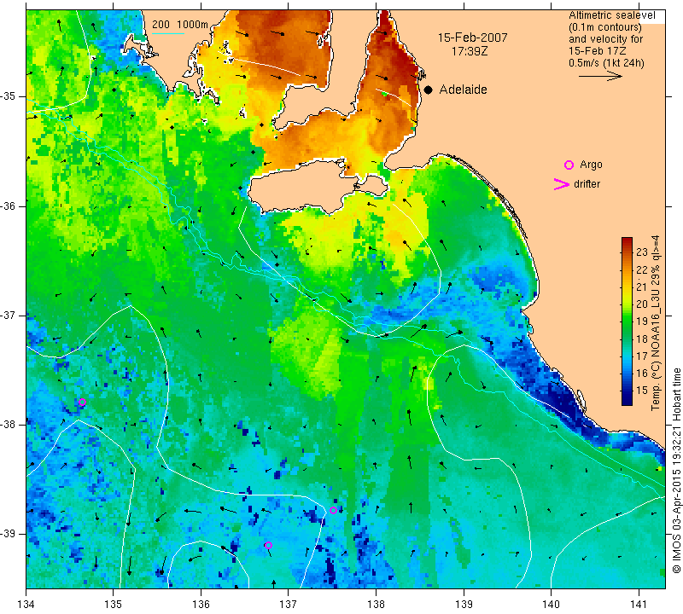
Task: Click the '23' colour bar tick label
Action: [642, 252]
